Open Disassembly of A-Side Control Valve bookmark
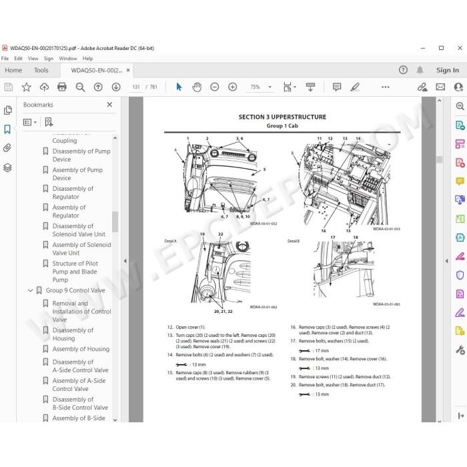467x467 pixels. click(81, 366)
